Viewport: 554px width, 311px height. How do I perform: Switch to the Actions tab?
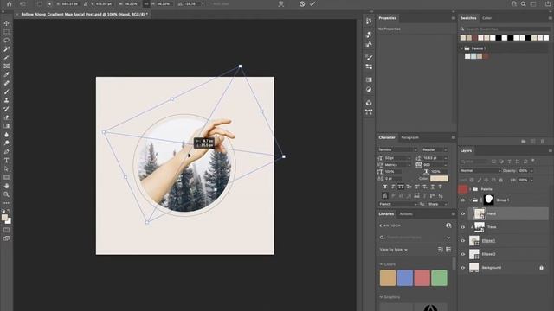pos(406,213)
